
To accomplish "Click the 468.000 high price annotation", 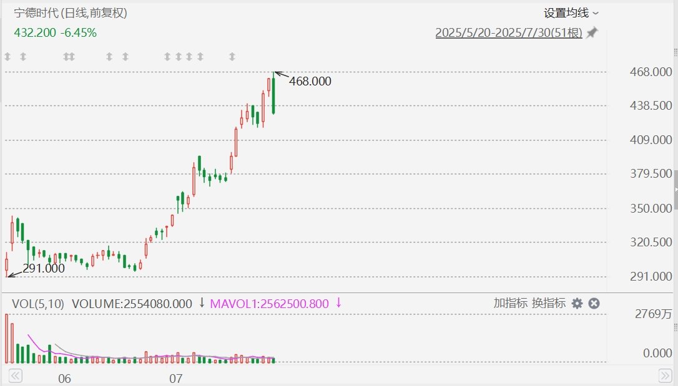I will [310, 81].
